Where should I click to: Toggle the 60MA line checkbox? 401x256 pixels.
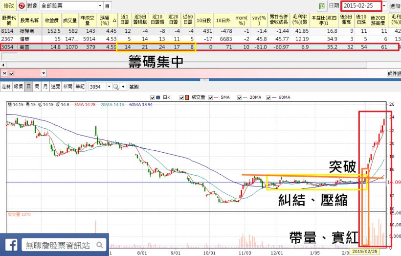tap(268, 97)
